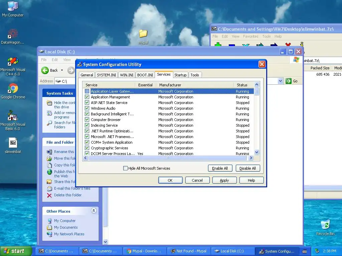
Task: Uncheck ASP.NET State Service checkbox
Action: [87, 103]
